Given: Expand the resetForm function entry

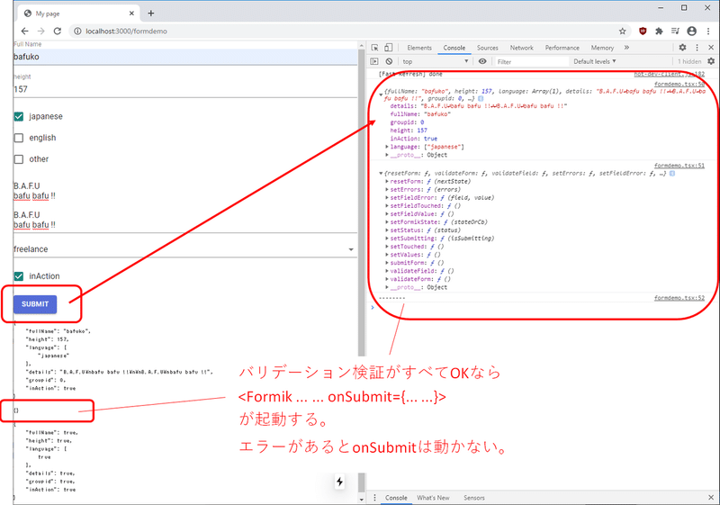Looking at the screenshot, I should click(x=387, y=181).
